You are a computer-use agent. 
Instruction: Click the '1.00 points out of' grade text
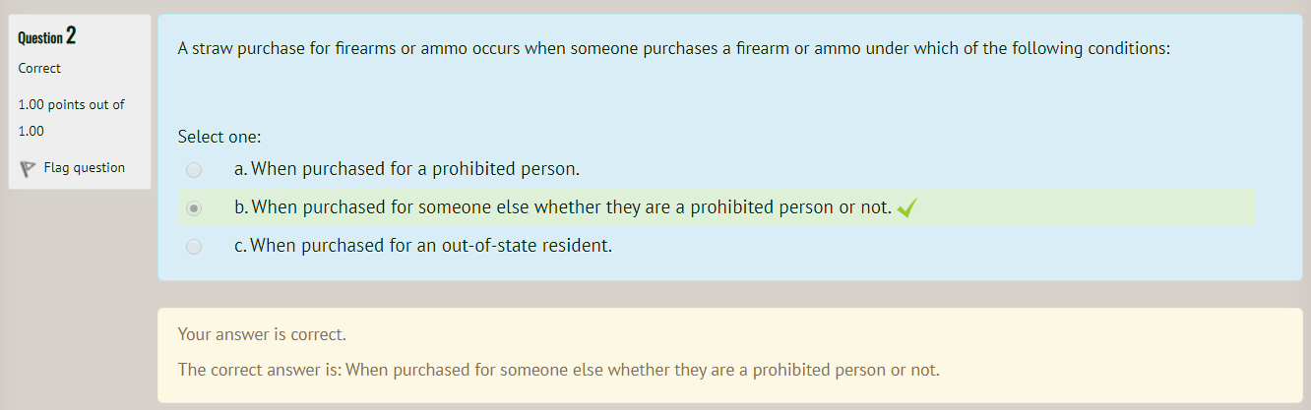[71, 104]
